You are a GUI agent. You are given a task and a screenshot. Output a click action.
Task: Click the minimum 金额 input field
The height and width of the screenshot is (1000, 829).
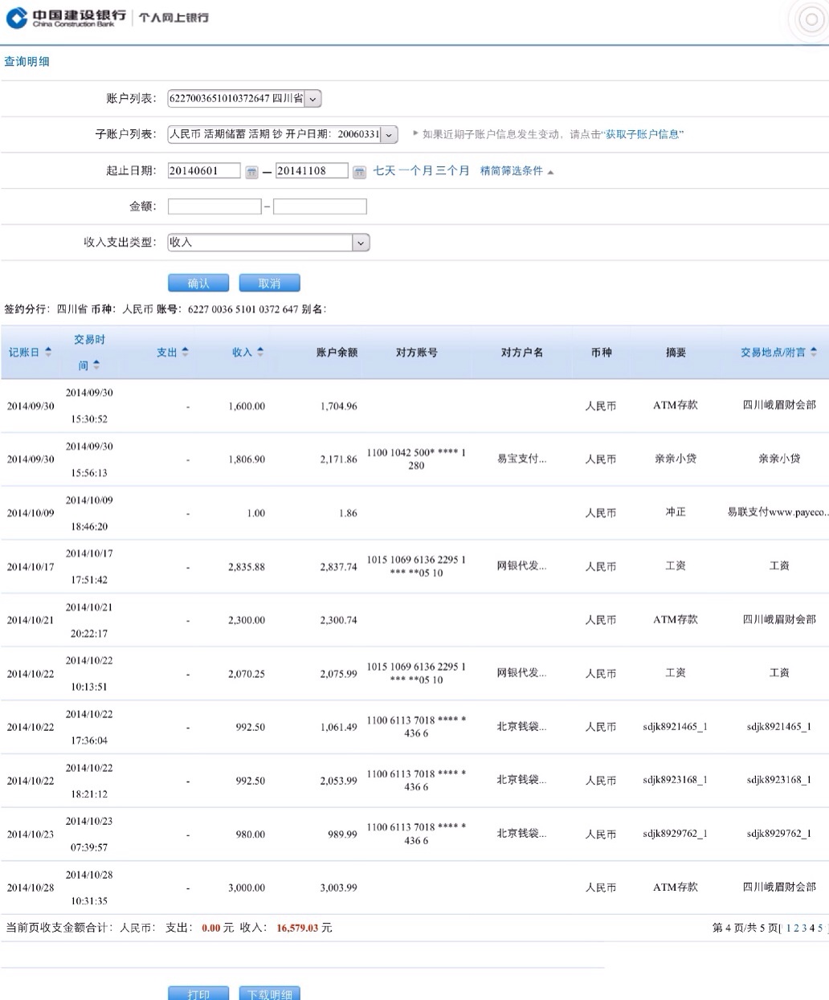214,206
